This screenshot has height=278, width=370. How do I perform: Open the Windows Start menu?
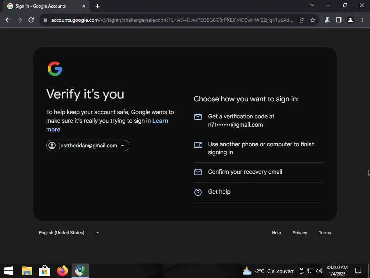tap(9, 271)
